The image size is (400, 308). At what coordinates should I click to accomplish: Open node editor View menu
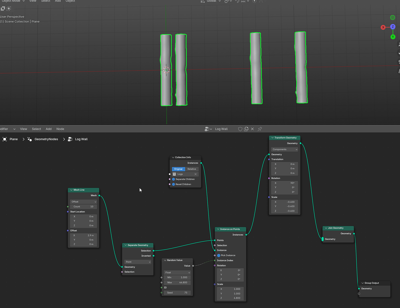coord(24,129)
